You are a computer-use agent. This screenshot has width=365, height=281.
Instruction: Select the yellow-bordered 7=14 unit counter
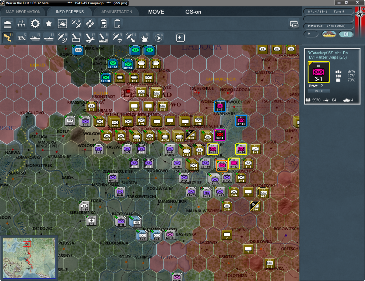(x=241, y=149)
